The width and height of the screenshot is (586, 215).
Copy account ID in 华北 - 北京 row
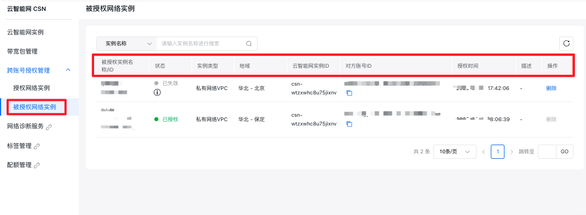[x=349, y=93]
